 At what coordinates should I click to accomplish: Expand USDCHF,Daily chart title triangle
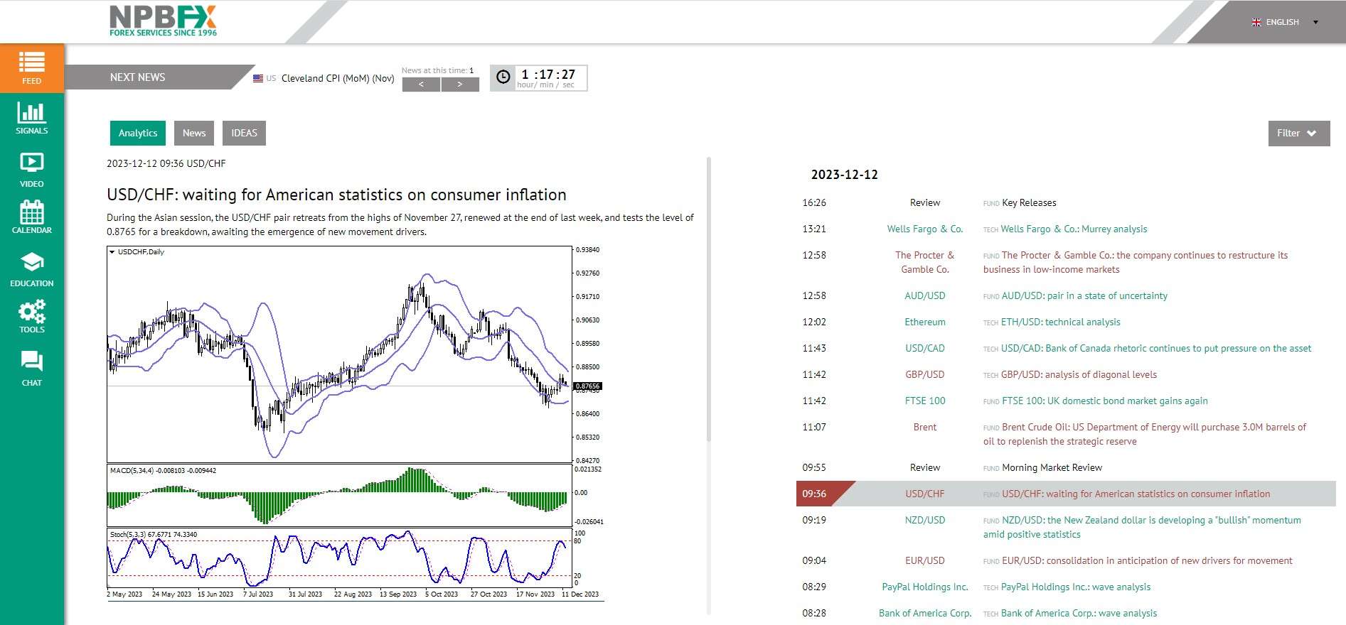(112, 251)
